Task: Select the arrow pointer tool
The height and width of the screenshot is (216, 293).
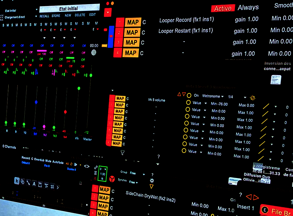Action: click(x=17, y=181)
